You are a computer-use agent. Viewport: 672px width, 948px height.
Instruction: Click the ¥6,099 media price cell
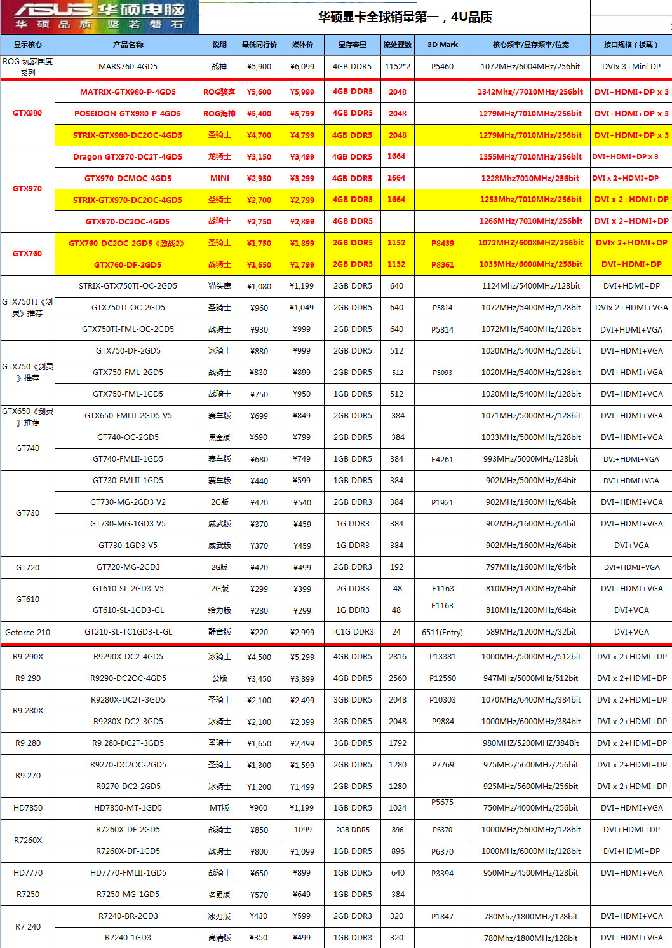302,67
